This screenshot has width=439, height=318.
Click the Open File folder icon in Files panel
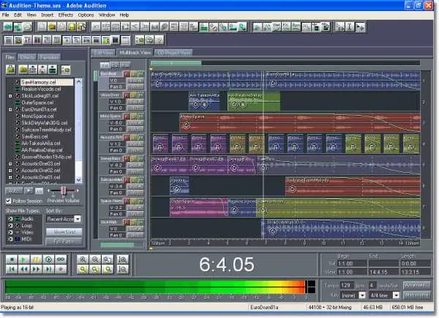pos(10,70)
